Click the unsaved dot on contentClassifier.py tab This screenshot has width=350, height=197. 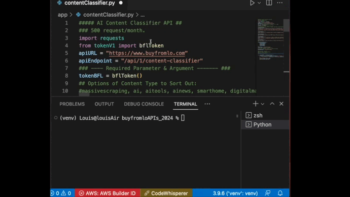coord(121,3)
